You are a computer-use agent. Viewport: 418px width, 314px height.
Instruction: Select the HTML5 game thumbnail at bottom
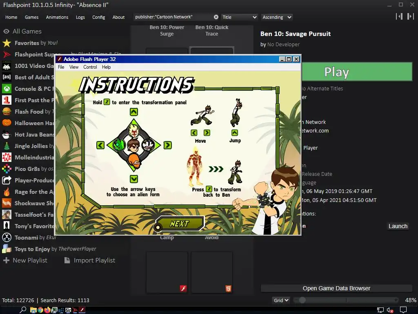(x=212, y=272)
